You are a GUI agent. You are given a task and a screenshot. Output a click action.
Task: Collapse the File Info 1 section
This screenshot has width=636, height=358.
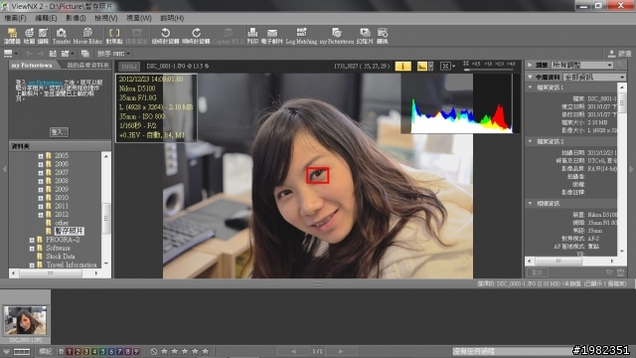(530, 88)
